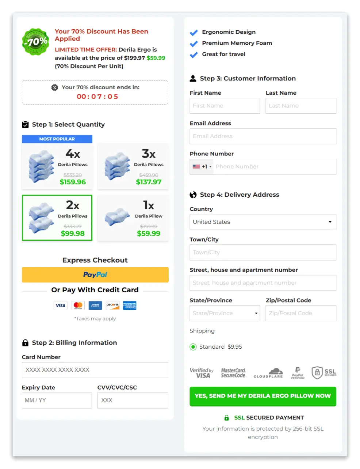Viewport: 360px width, 469px height.
Task: Click the PayPal Verified badge
Action: [298, 372]
